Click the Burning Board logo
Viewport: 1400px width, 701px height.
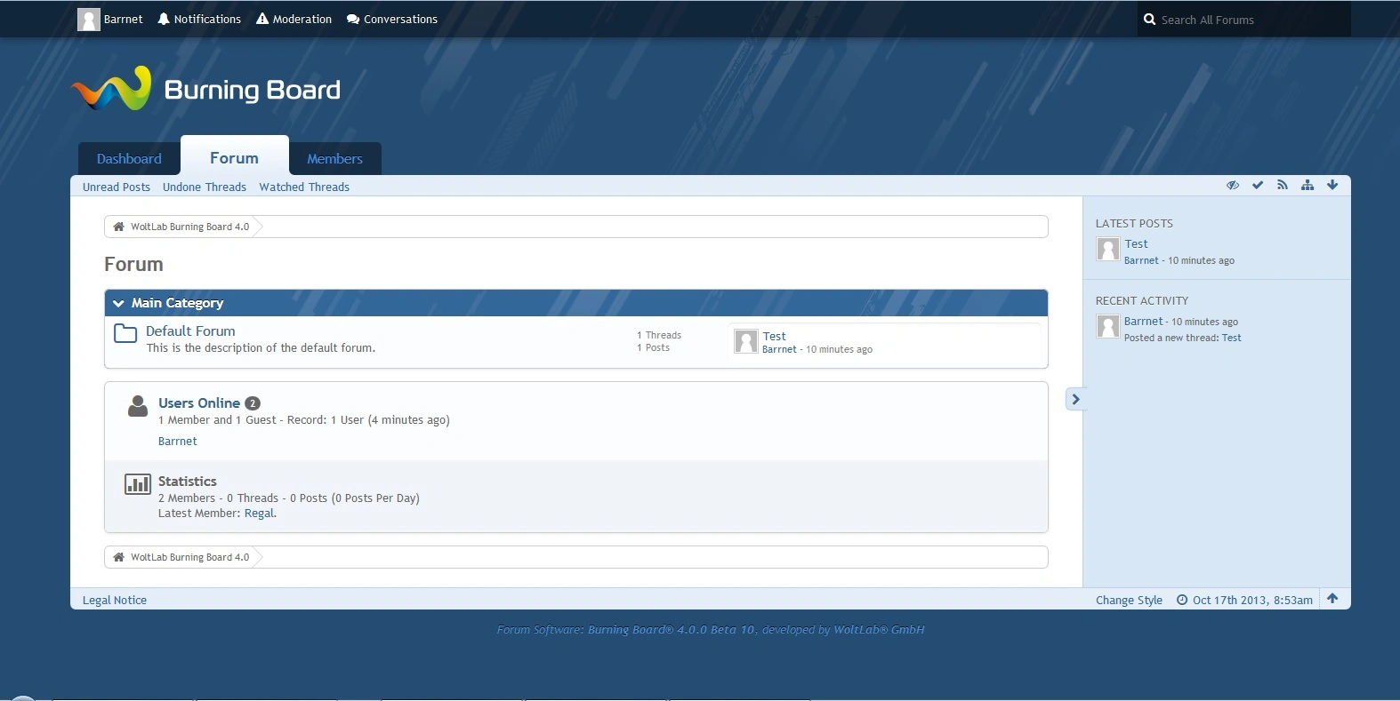pos(205,89)
